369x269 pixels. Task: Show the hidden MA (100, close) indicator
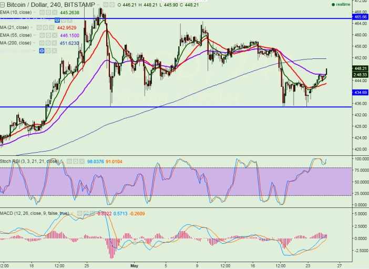[42, 51]
